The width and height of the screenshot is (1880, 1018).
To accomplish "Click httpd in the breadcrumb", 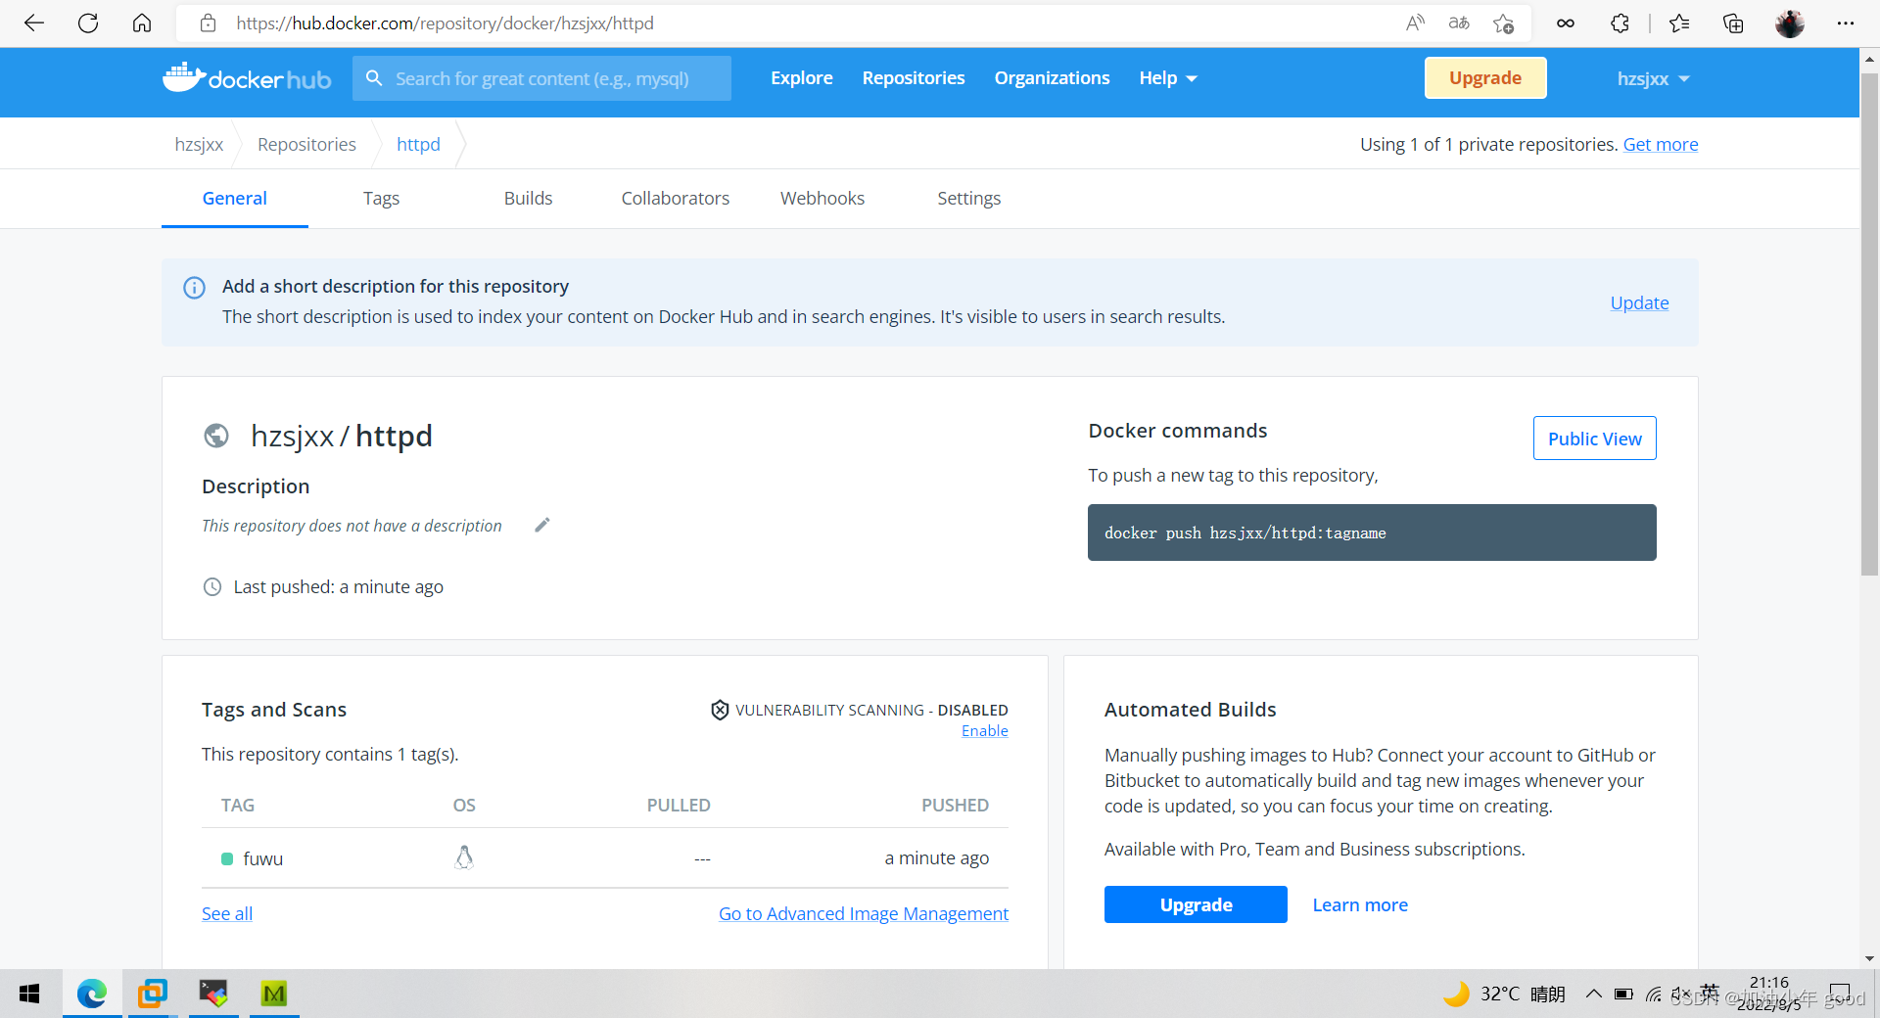I will click(418, 144).
